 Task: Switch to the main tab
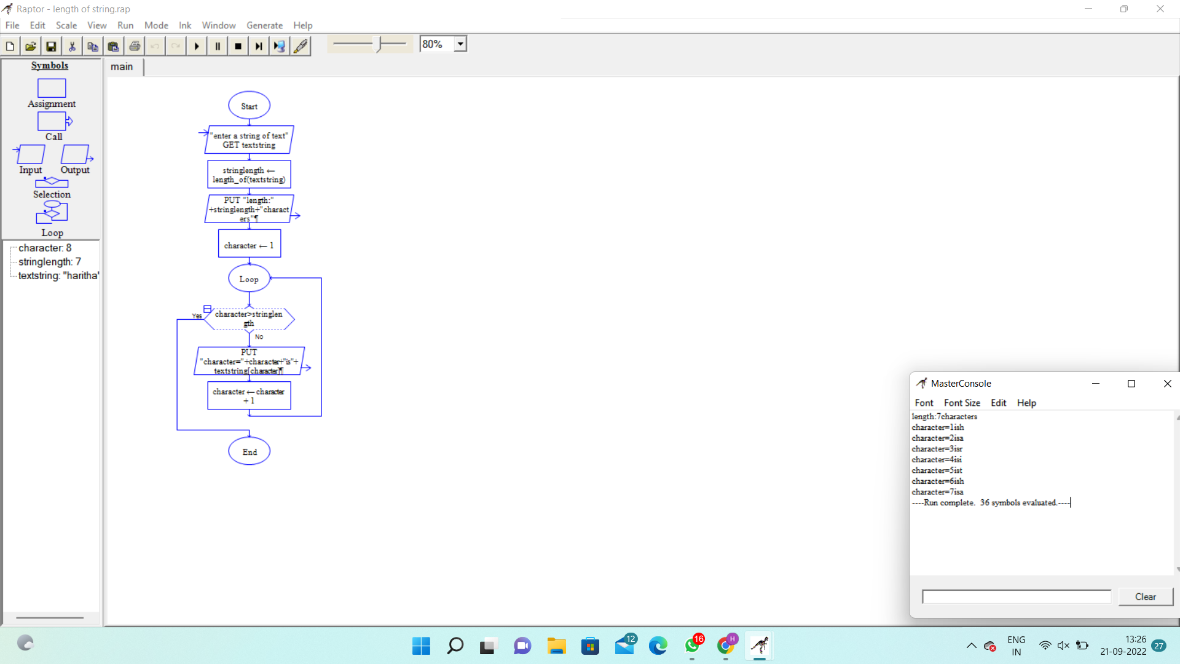[x=122, y=66]
